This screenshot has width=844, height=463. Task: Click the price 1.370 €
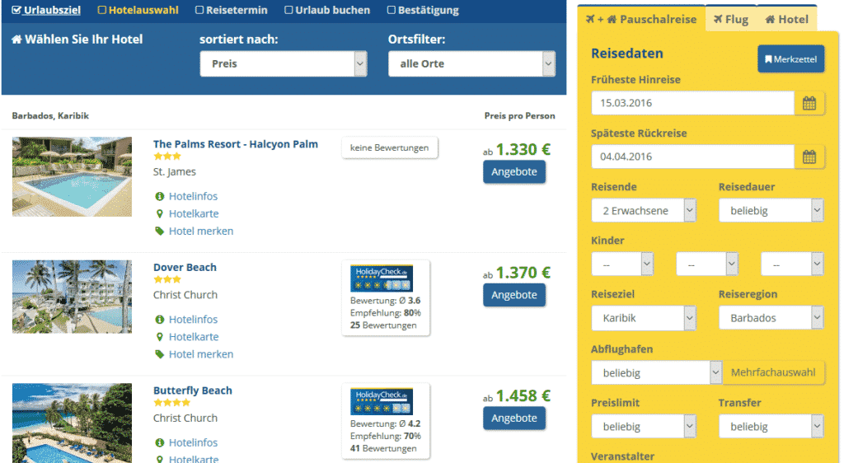click(523, 273)
